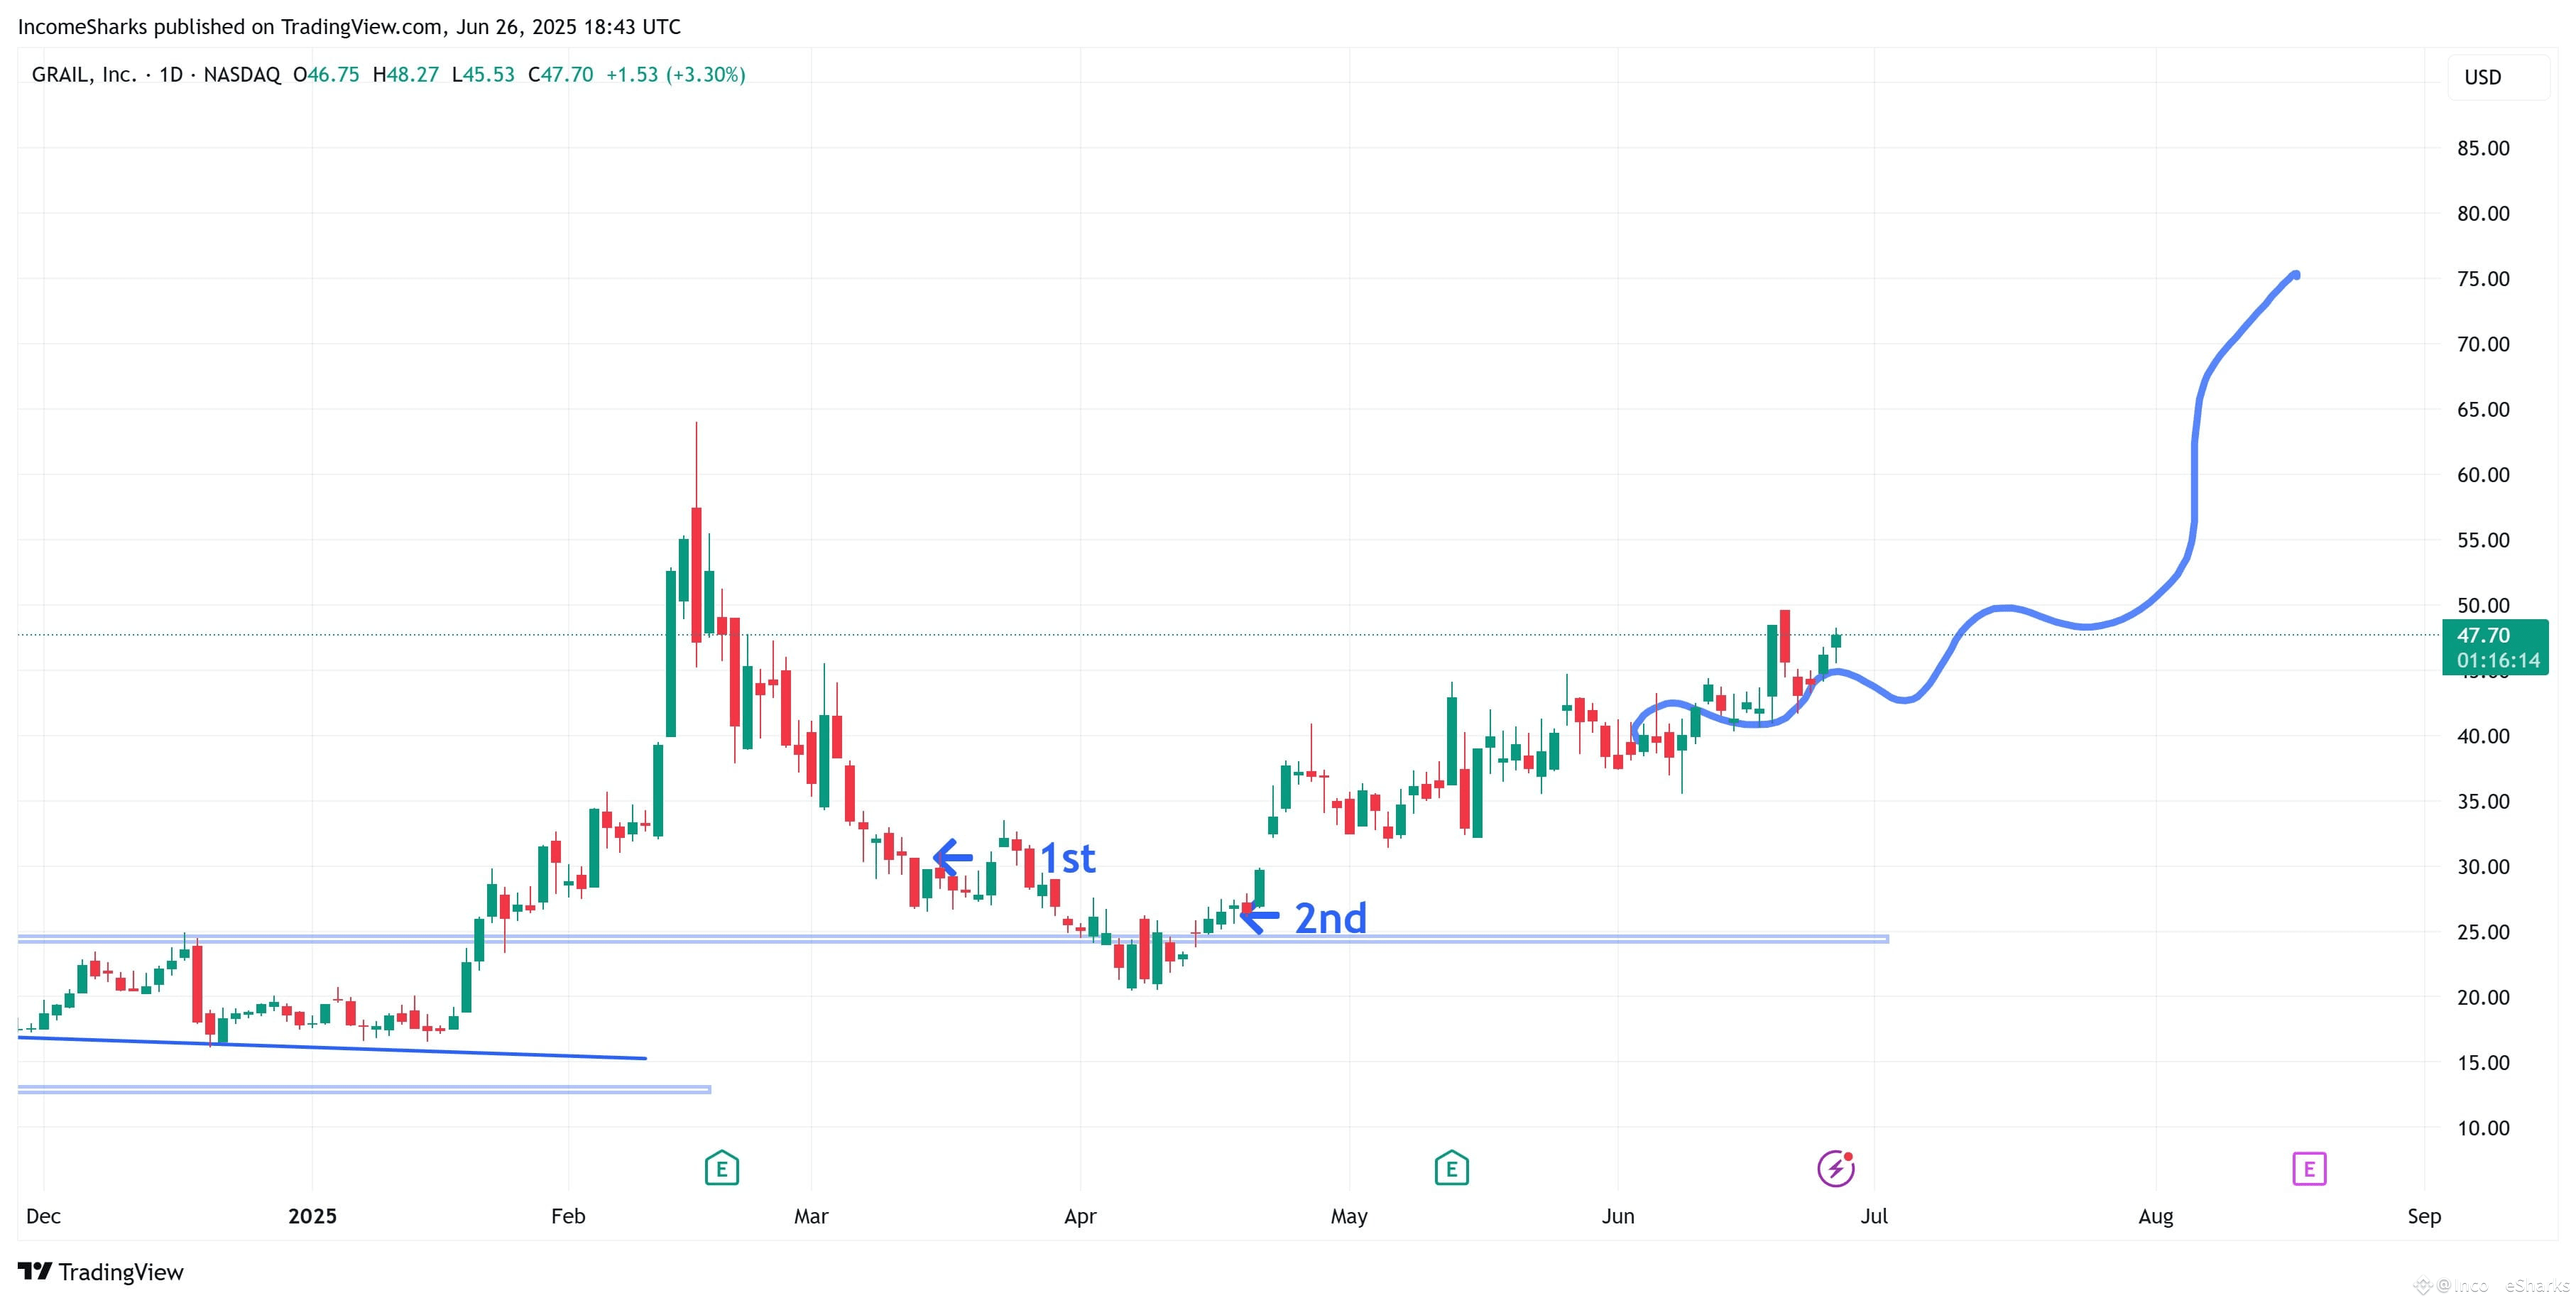The width and height of the screenshot is (2576, 1303).
Task: Click the May label on time axis
Action: (x=1349, y=1216)
